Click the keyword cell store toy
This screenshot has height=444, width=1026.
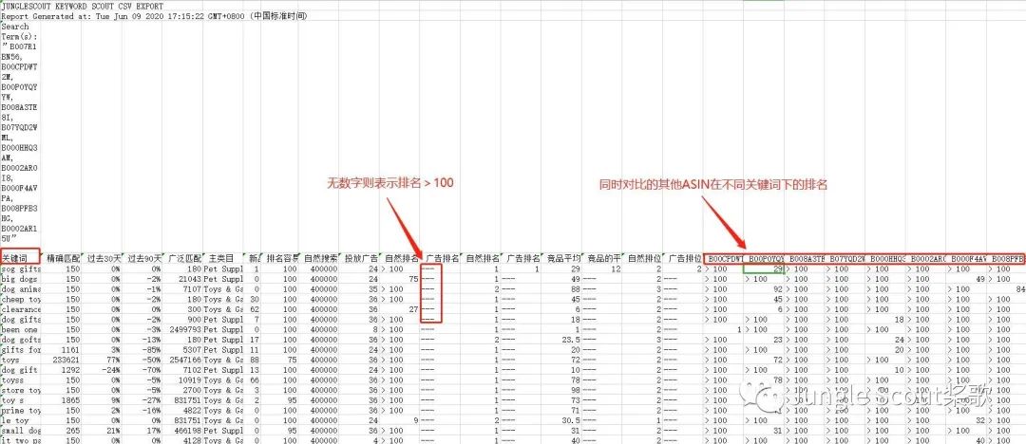click(x=20, y=390)
